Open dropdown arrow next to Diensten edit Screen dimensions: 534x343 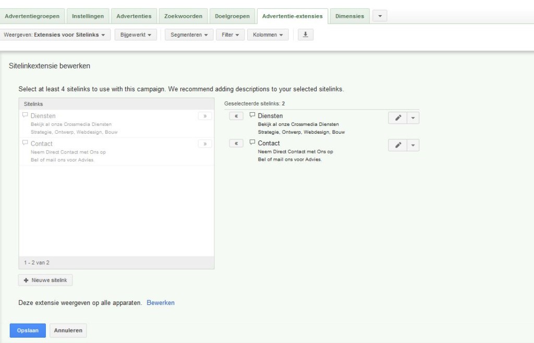click(x=414, y=118)
